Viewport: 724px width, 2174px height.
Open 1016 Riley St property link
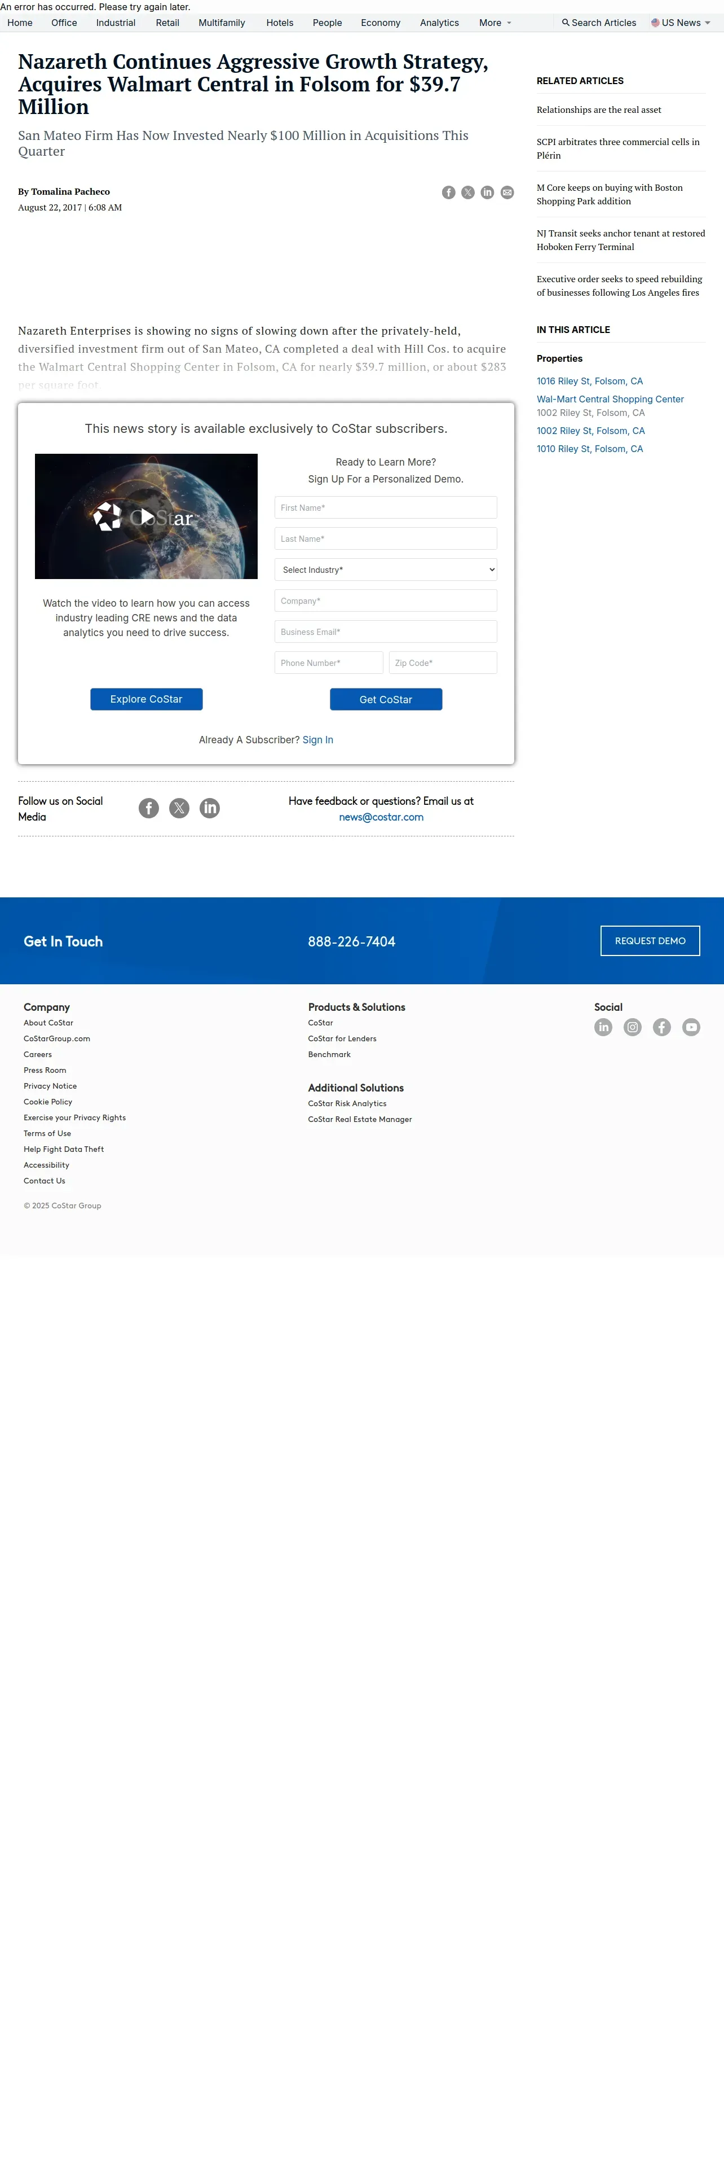pyautogui.click(x=590, y=382)
